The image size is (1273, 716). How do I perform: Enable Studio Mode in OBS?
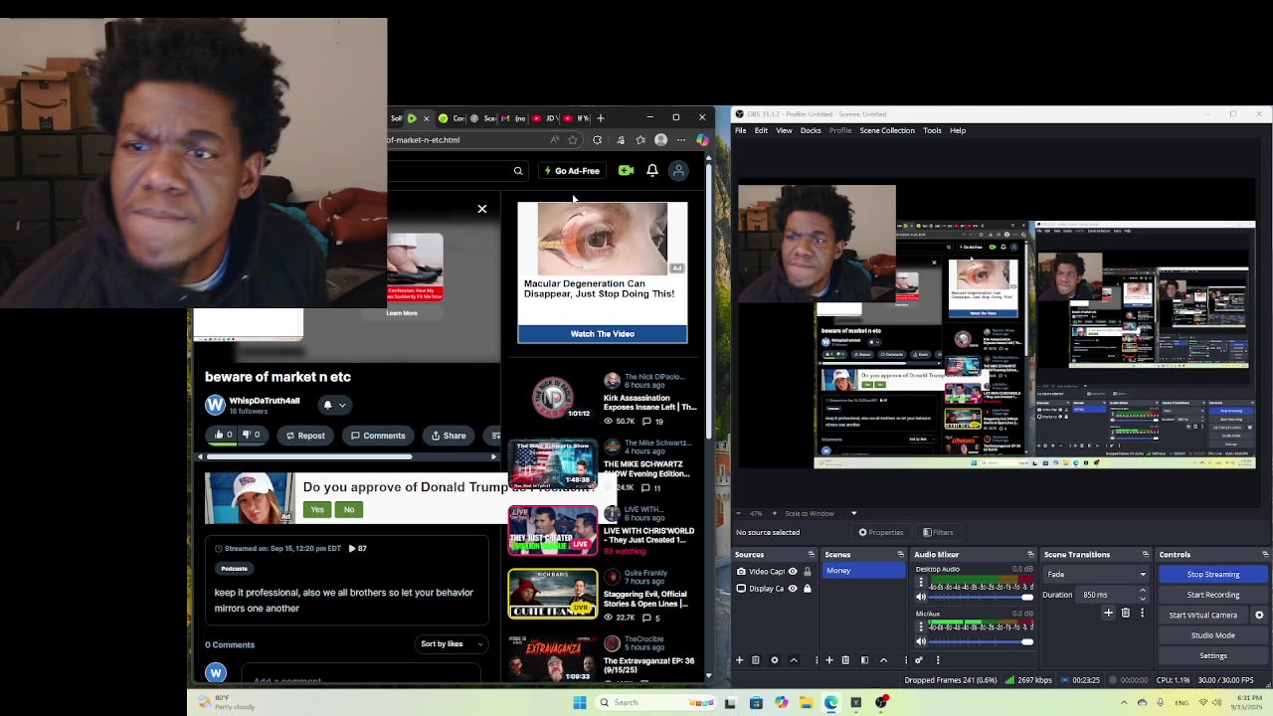pos(1213,635)
